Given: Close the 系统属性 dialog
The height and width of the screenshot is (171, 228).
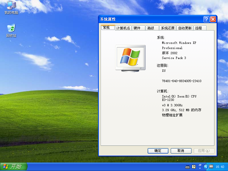Looking at the screenshot, I should (213, 19).
